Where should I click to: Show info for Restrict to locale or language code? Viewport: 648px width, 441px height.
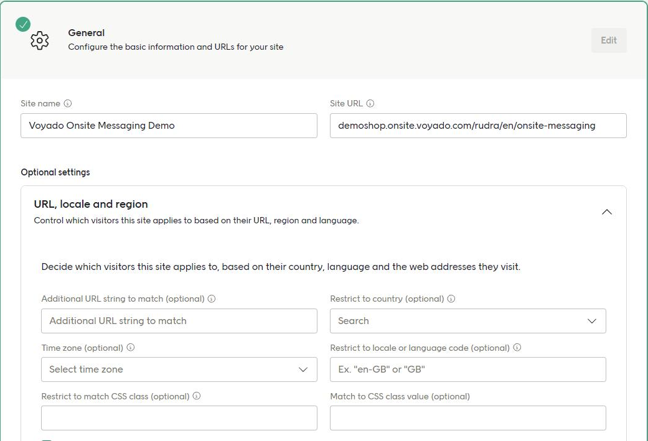pos(517,347)
